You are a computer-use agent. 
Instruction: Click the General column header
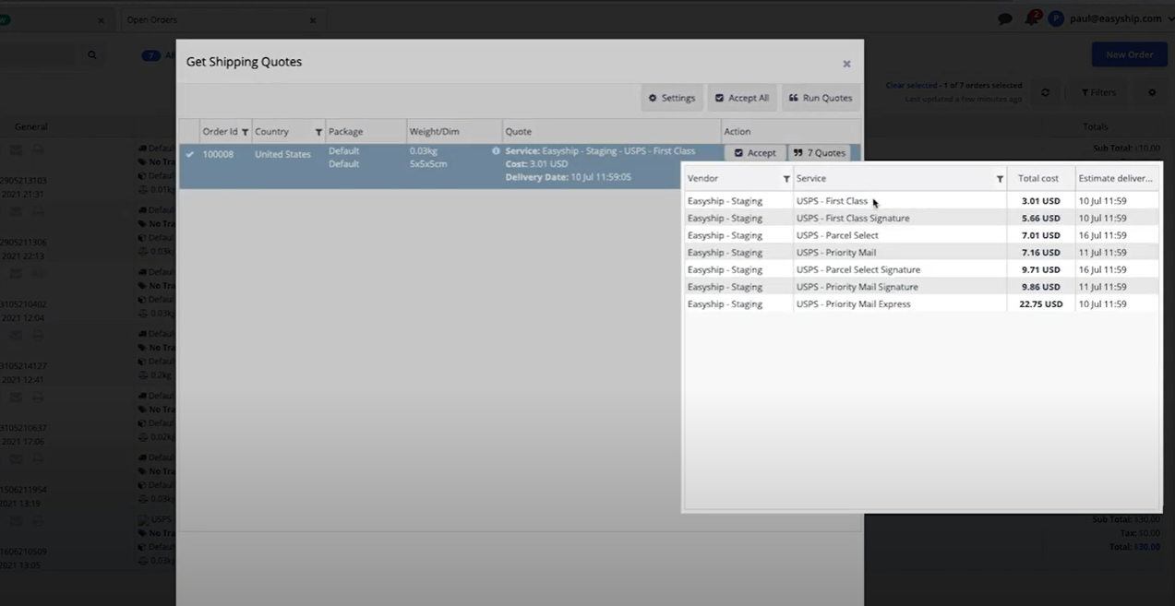click(31, 126)
